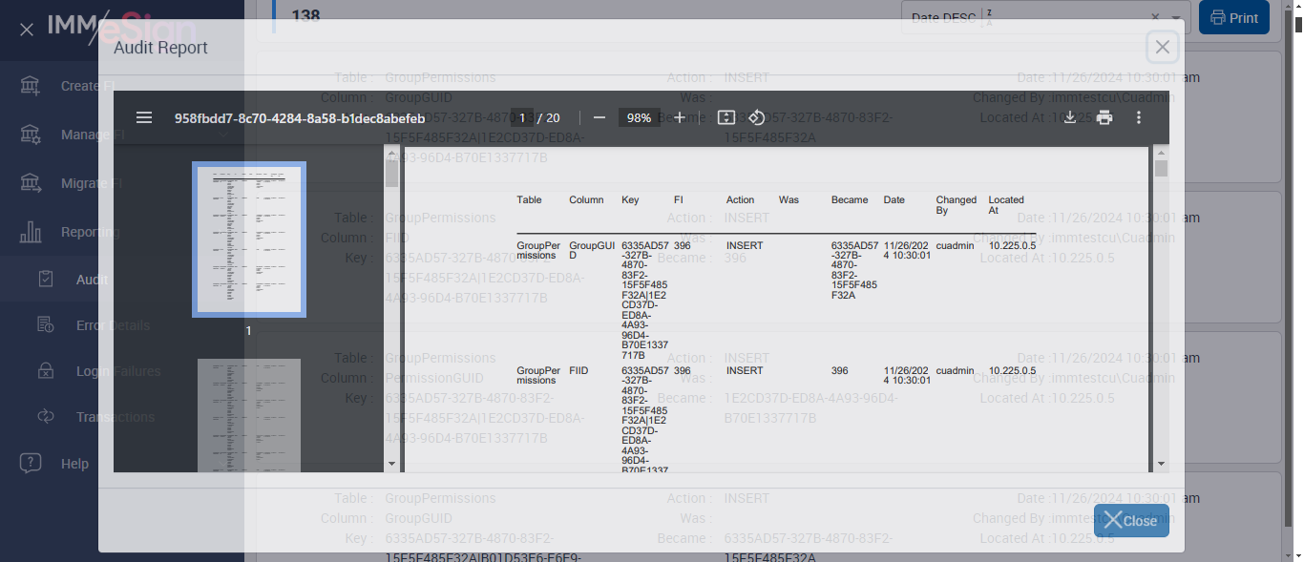The width and height of the screenshot is (1304, 562).
Task: Click the PDF file name 958fbdd7-8c70-4284-a58-b1dec8abefeb
Action: click(300, 118)
